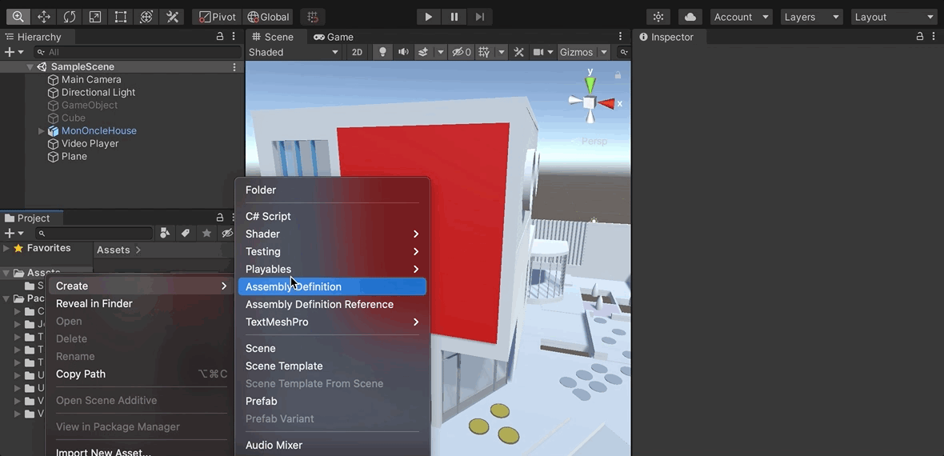944x456 pixels.
Task: Toggle 2D scene view mode
Action: (357, 52)
